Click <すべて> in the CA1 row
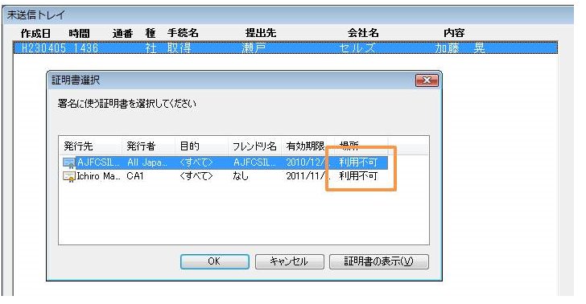Screen dimensions: 586x304 pyautogui.click(x=196, y=176)
